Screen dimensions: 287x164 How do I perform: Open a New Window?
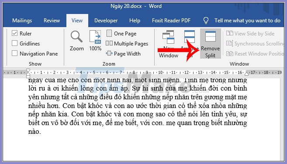(x=168, y=44)
